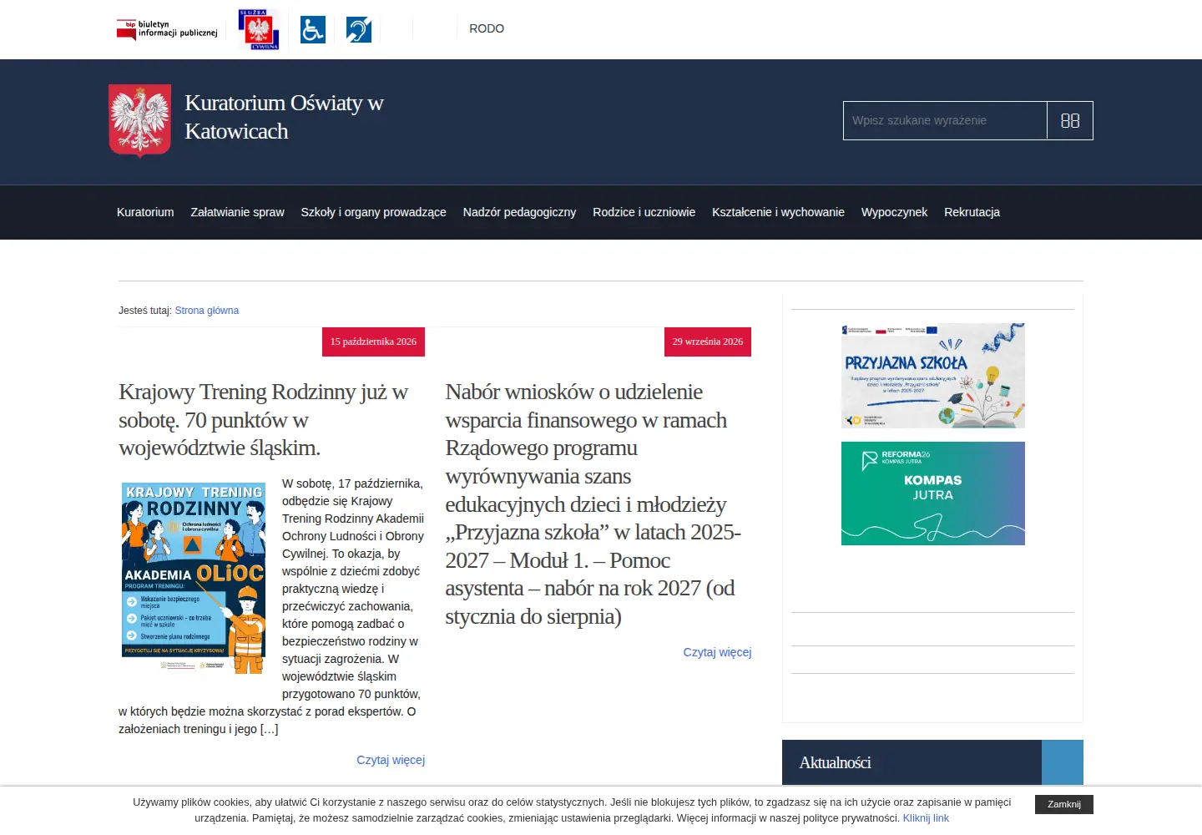
Task: Open the Rodzice i uczniowie menu
Action: point(644,212)
